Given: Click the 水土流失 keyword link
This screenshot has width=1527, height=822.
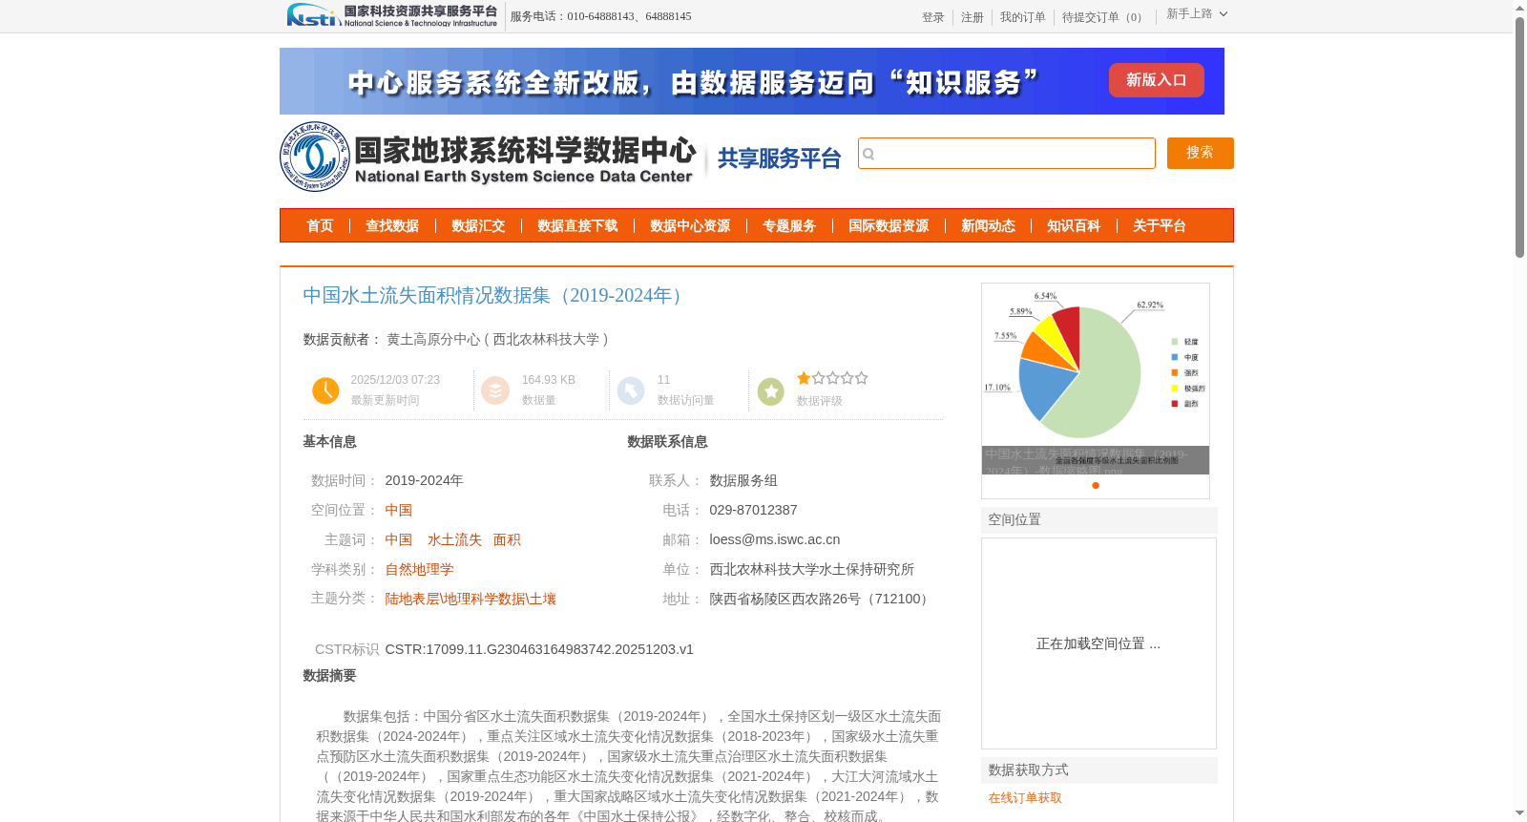Looking at the screenshot, I should point(455,540).
